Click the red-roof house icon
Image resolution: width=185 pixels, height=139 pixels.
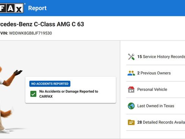[131, 90]
